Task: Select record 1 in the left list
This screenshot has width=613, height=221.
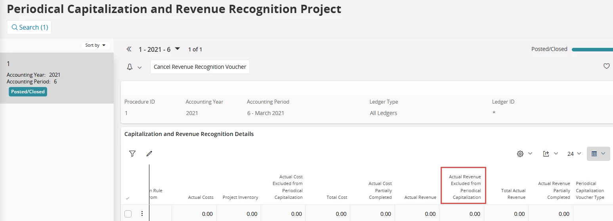Action: [57, 78]
